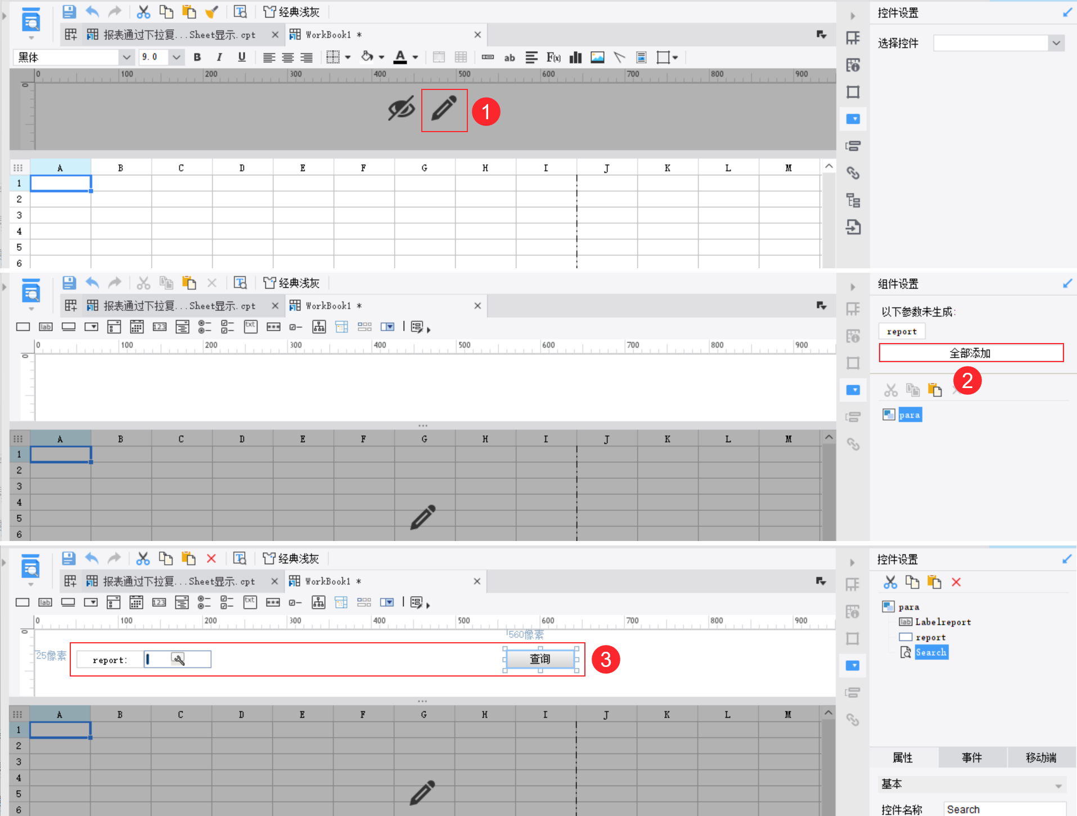Toggle underline formatting
Screen dimensions: 1077x816
tap(242, 57)
